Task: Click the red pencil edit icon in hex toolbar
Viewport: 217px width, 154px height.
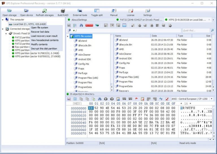Action: 167,99
